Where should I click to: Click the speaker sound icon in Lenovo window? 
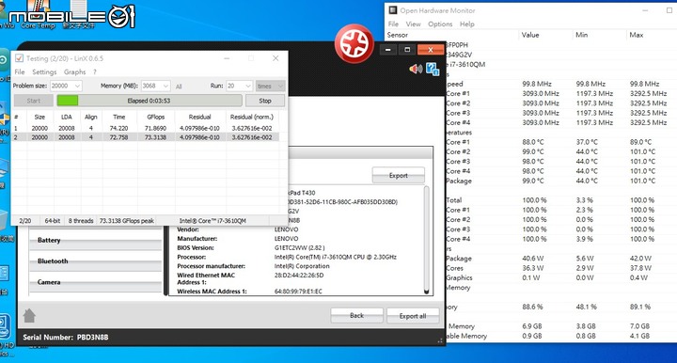[416, 69]
